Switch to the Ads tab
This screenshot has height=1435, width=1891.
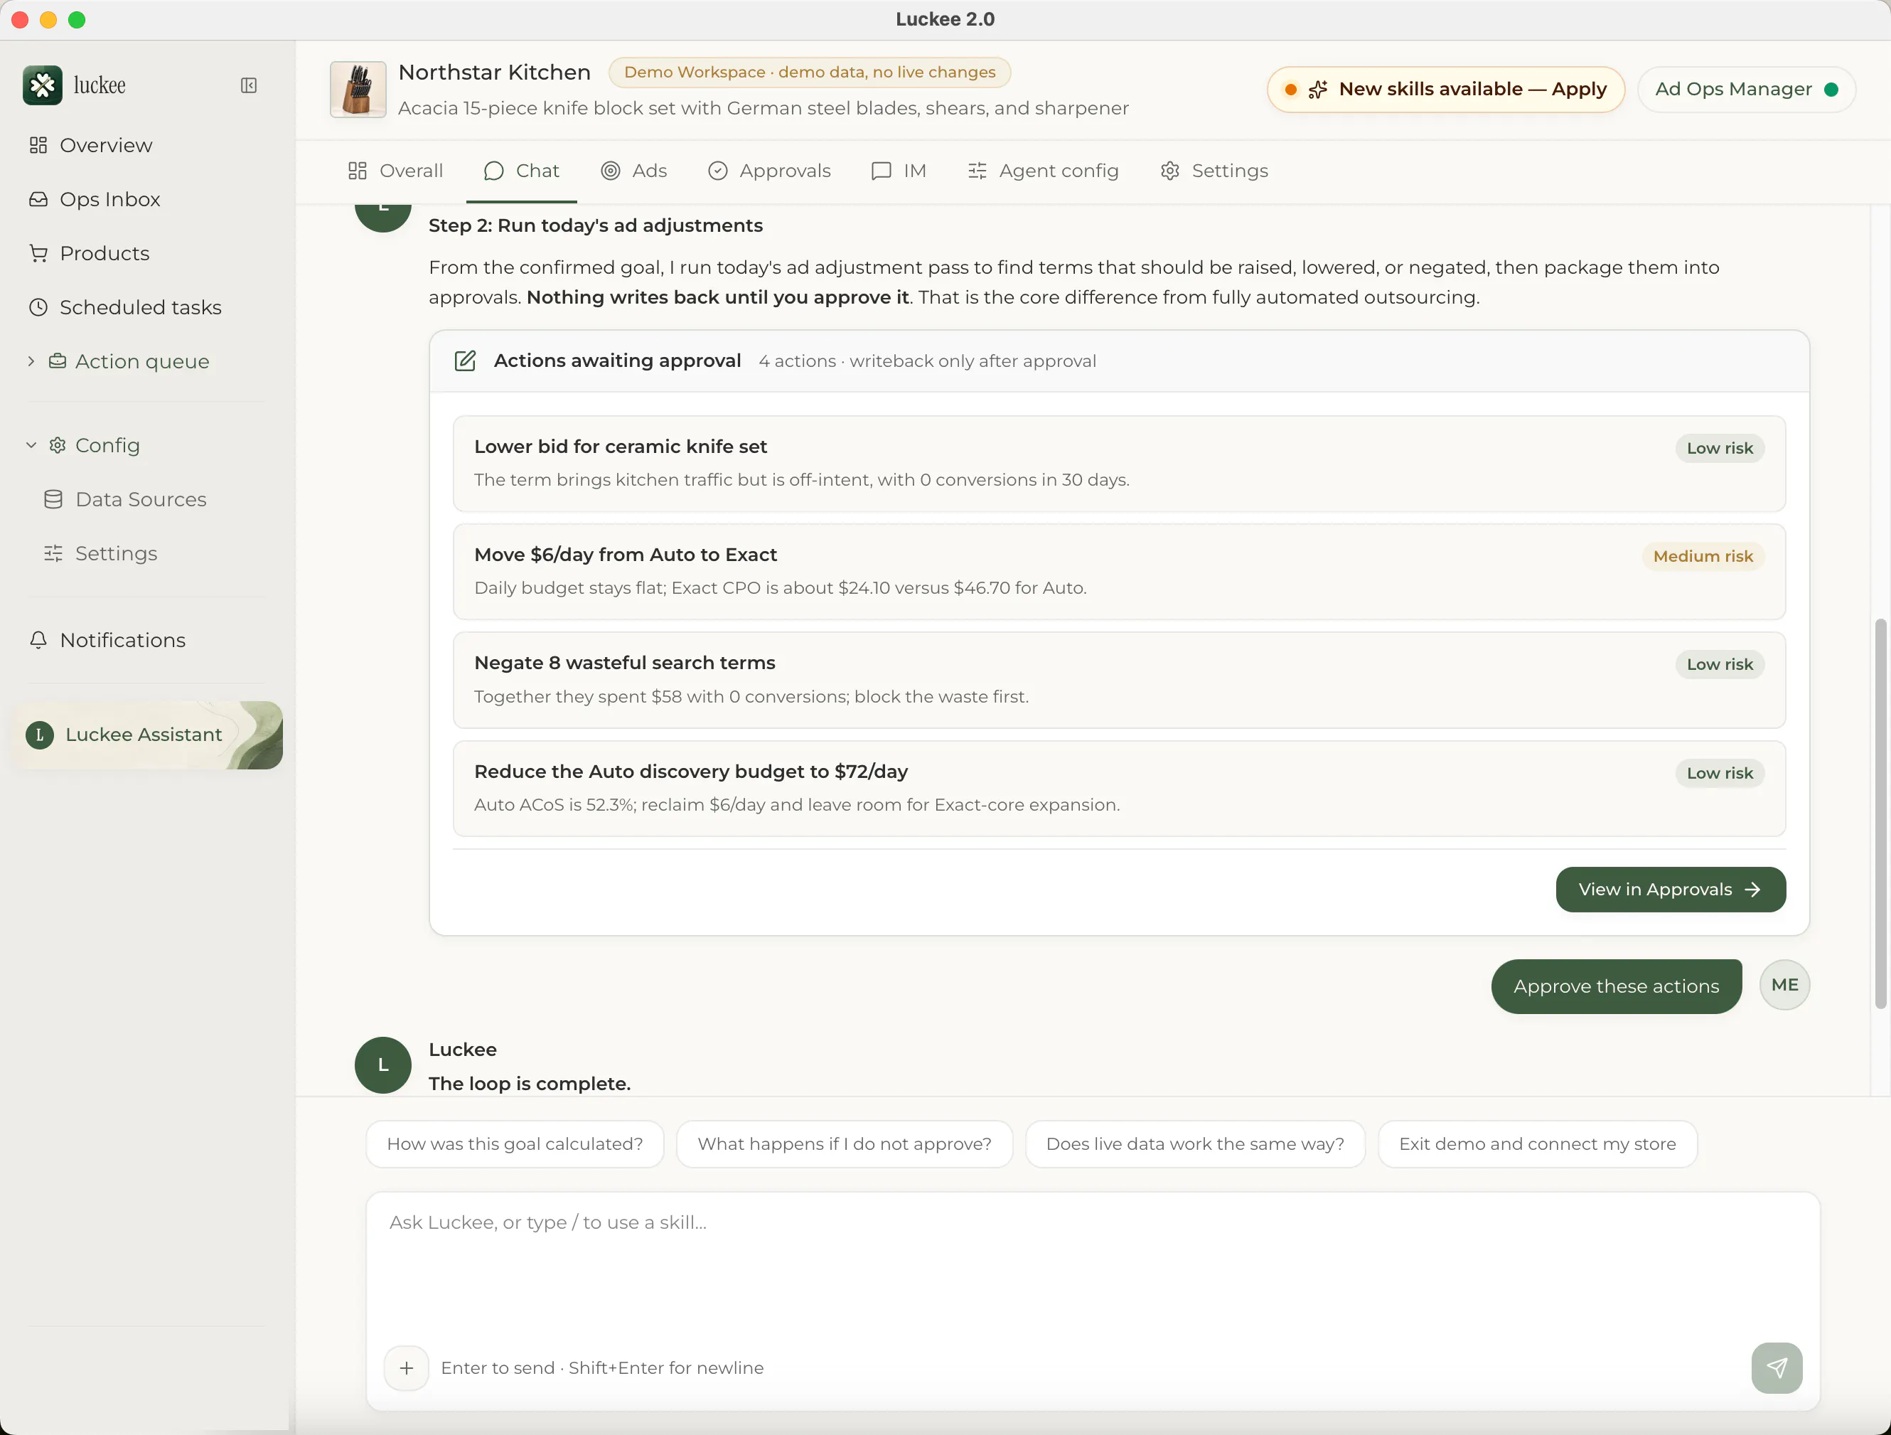[x=633, y=171]
